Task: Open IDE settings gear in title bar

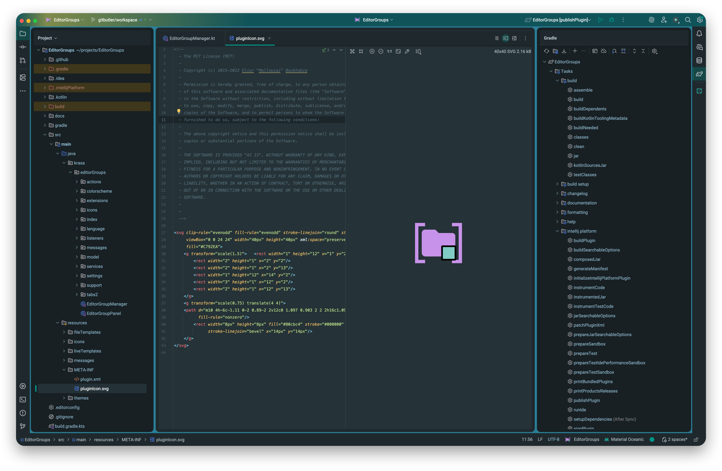Action: (700, 20)
